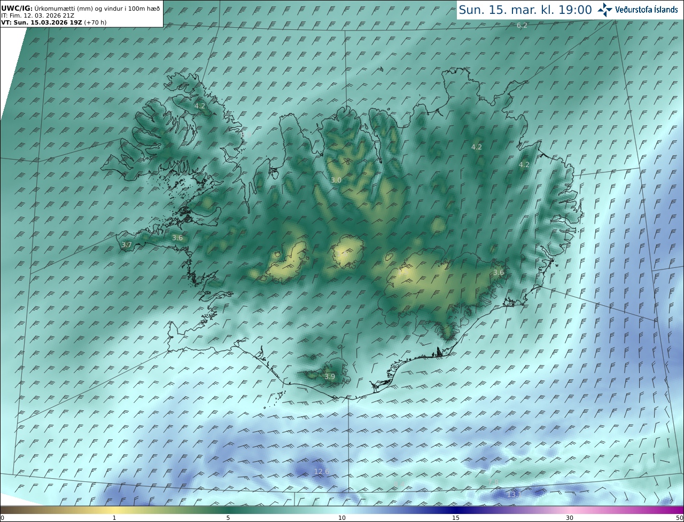Pick the dark navy segment of the colour bar
The image size is (684, 522).
456,510
